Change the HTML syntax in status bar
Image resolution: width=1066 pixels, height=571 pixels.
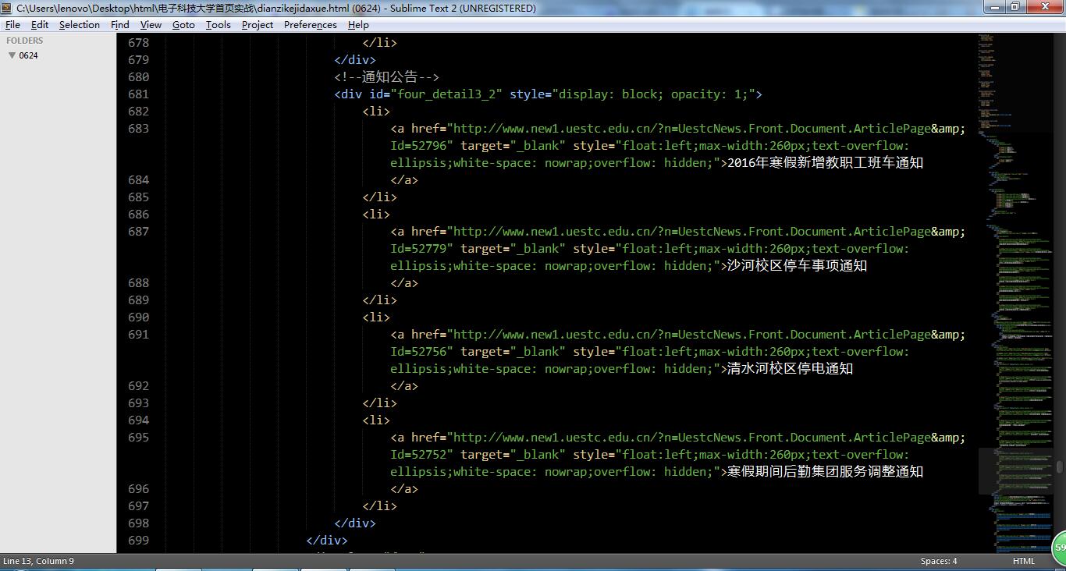point(1024,561)
